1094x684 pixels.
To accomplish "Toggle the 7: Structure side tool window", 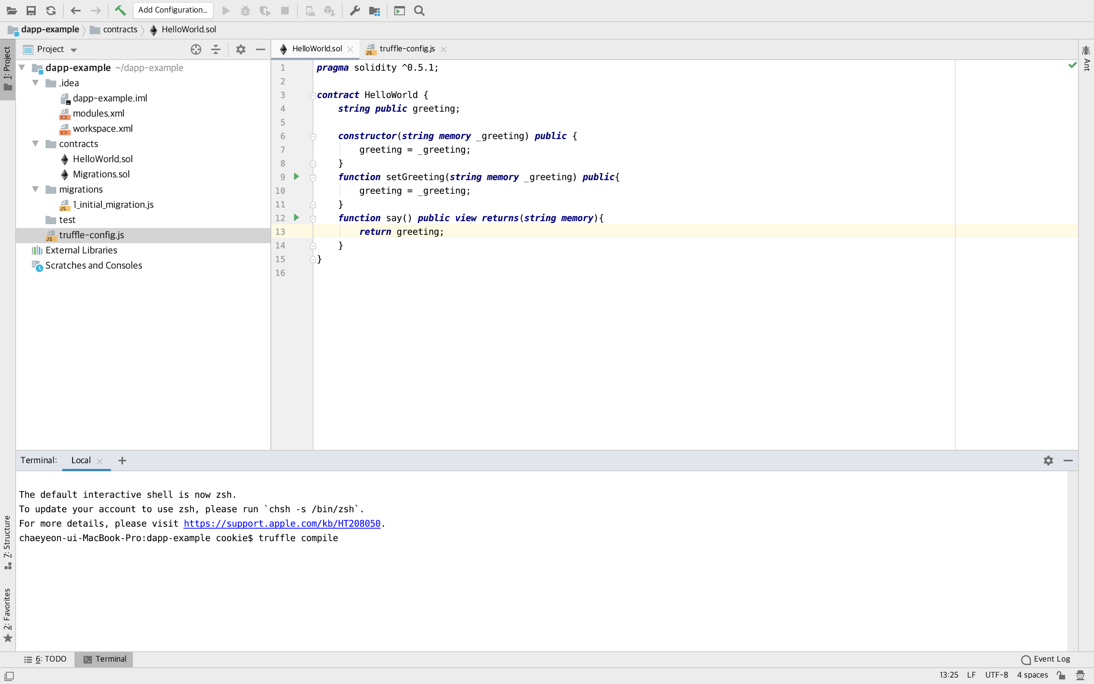I will (8, 542).
